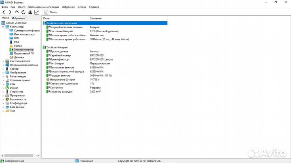Open the Отчёт menu in the menu bar
The width and height of the screenshot is (291, 163).
21,7
